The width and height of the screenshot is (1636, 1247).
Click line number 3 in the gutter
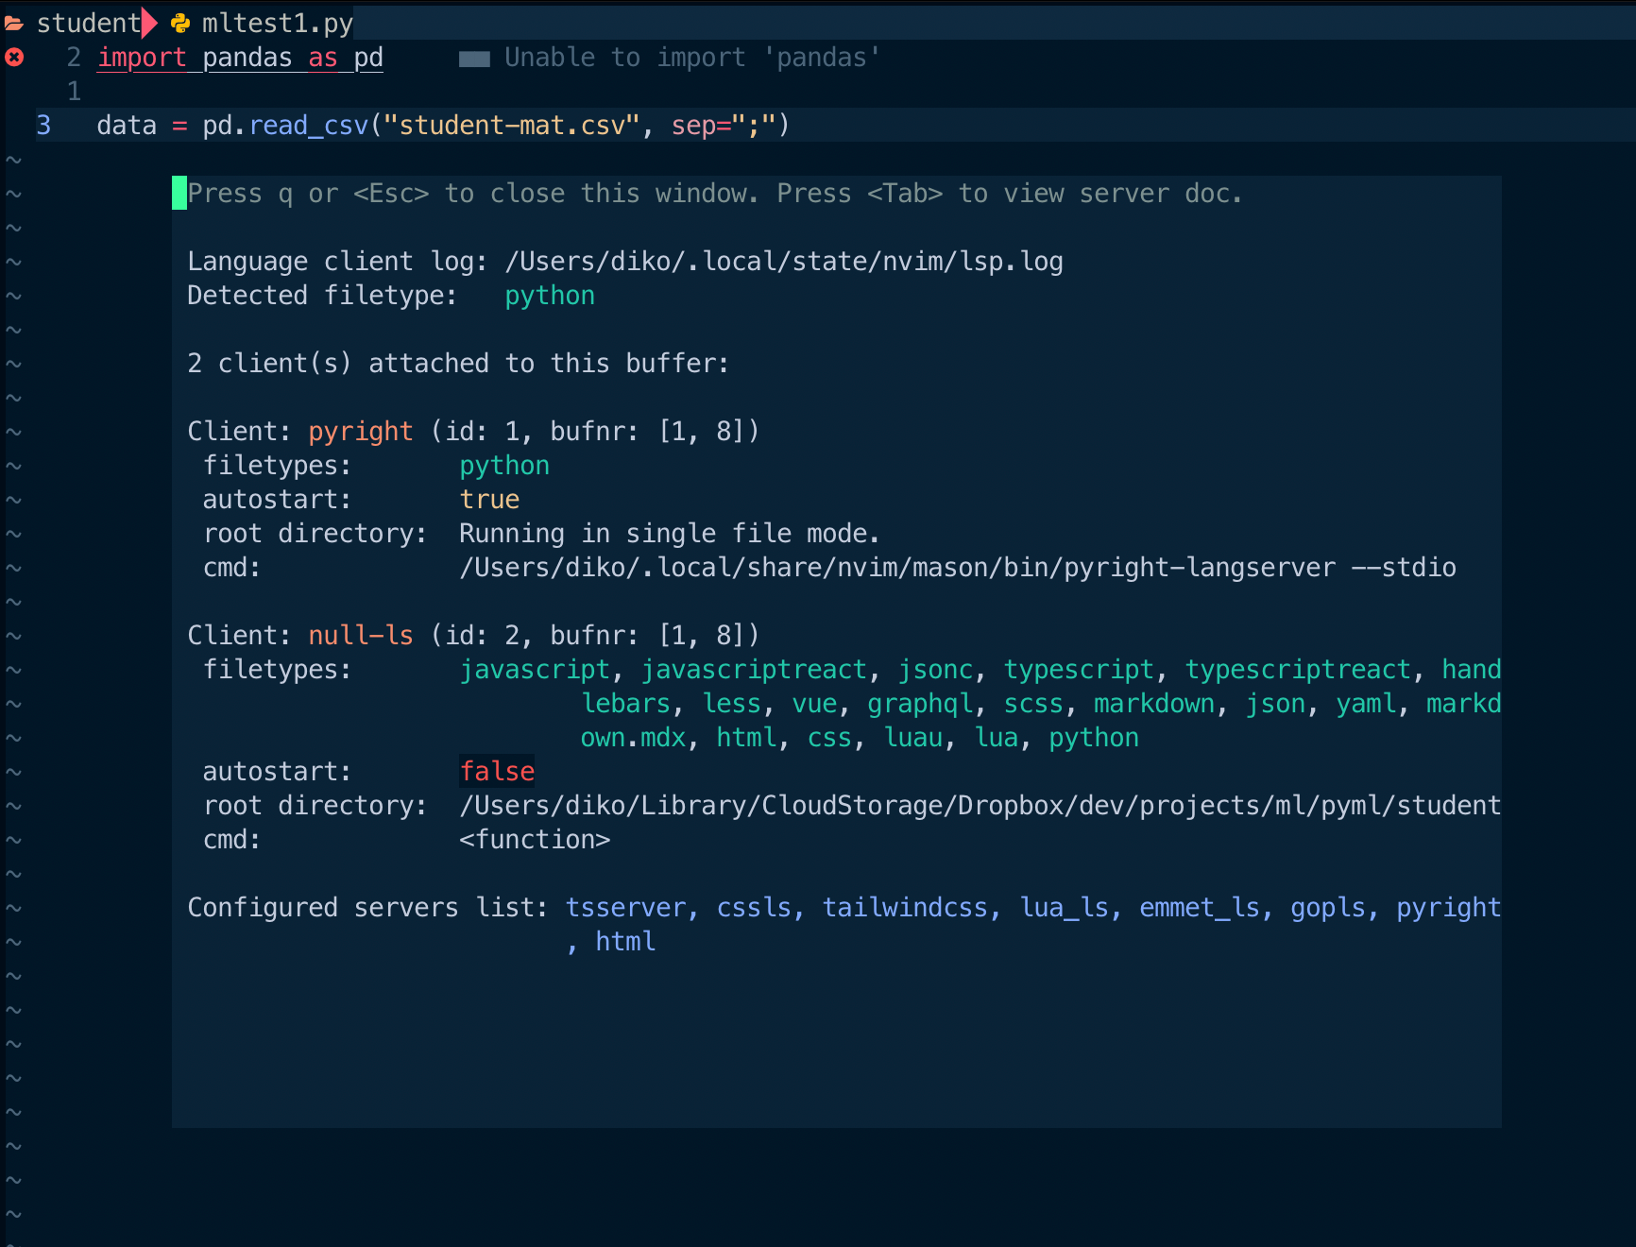pos(43,126)
